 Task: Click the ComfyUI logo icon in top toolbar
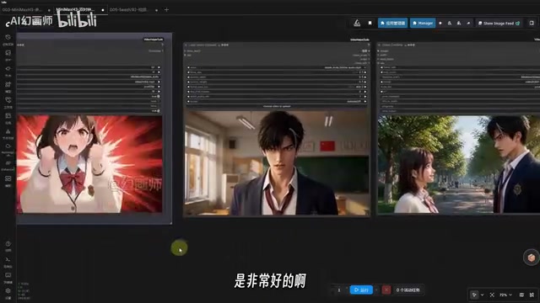[357, 23]
